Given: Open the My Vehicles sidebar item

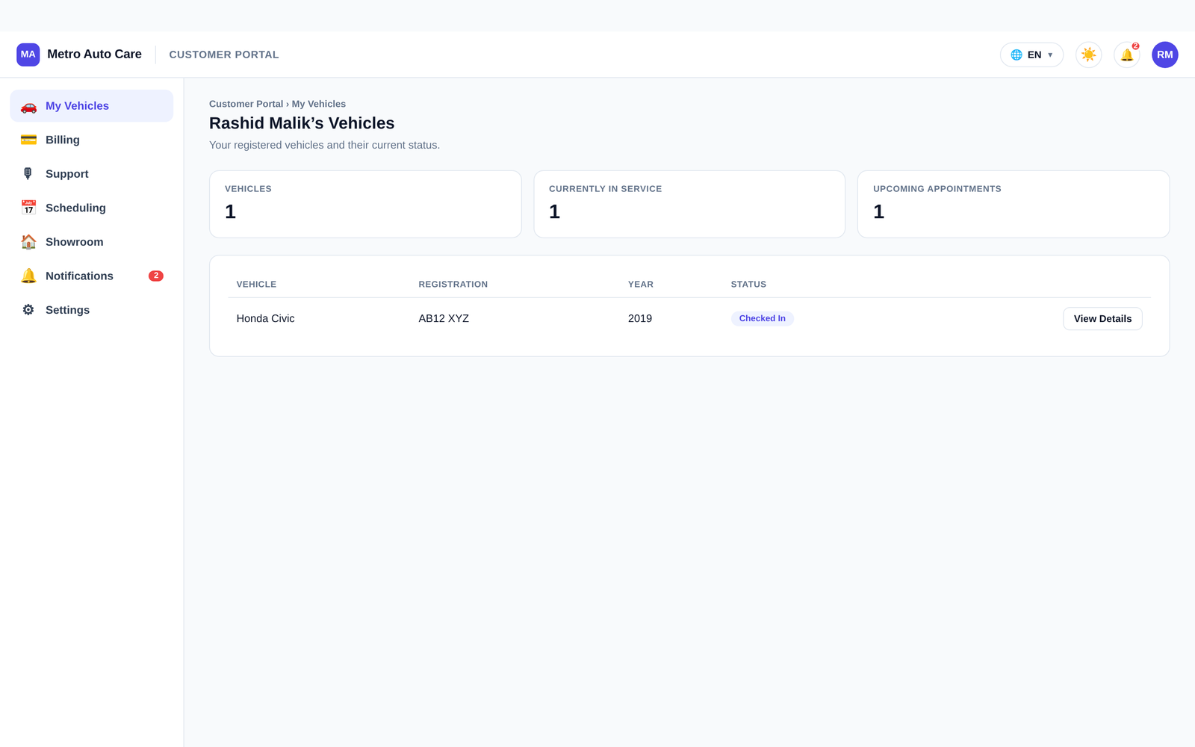Looking at the screenshot, I should coord(92,106).
